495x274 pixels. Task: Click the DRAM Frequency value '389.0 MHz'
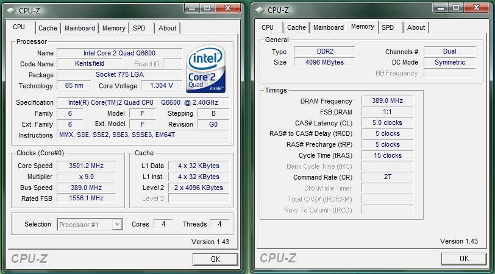pos(387,100)
